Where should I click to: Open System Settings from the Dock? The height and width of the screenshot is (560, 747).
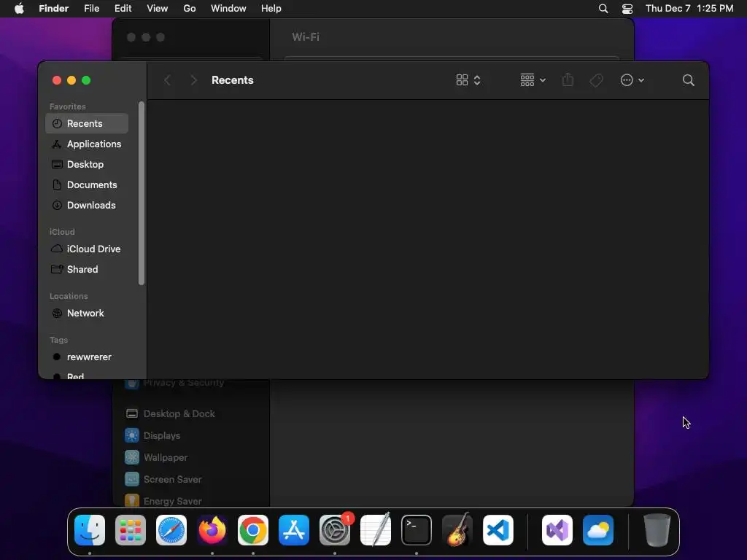[x=335, y=530]
